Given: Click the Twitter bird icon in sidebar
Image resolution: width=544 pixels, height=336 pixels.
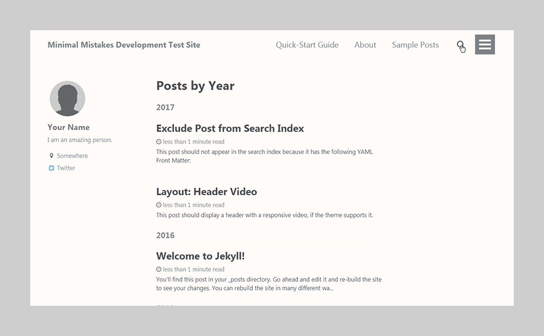Looking at the screenshot, I should click(51, 168).
